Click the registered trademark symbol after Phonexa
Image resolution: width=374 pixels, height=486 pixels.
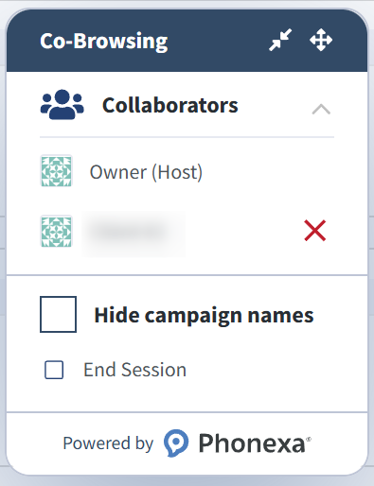309,439
